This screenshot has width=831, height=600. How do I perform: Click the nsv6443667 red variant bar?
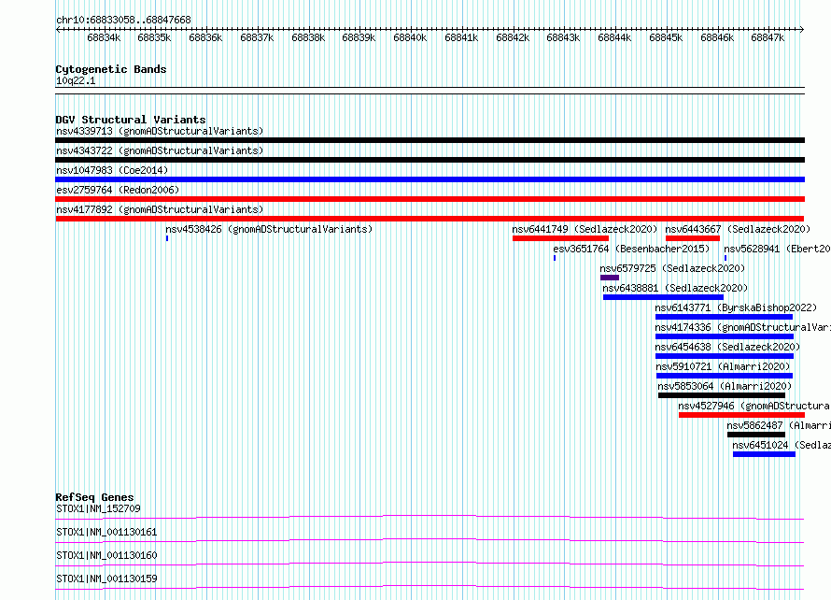(x=693, y=238)
